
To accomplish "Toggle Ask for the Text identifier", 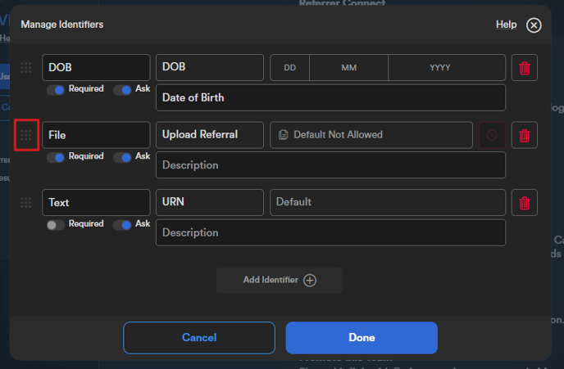I will [122, 225].
